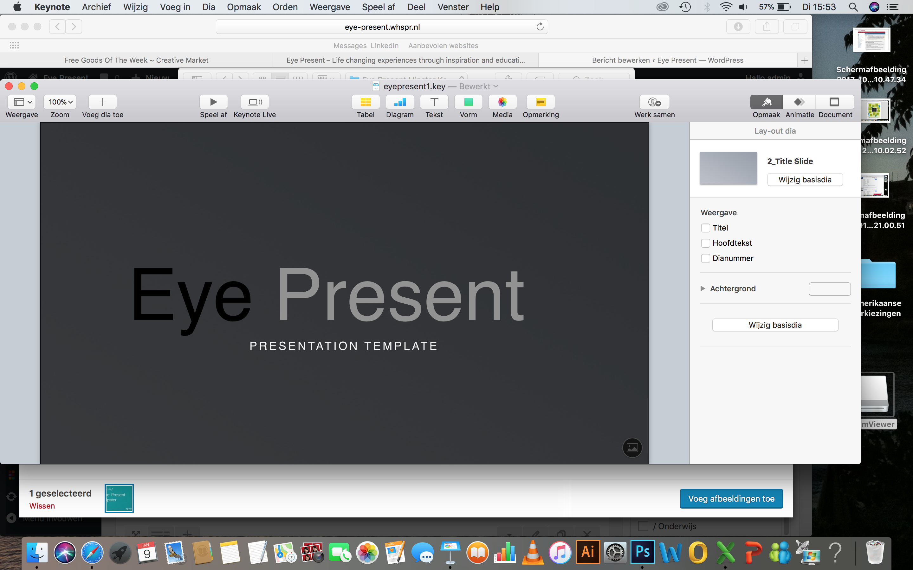Add a comment with the Opmerking icon

coord(540,102)
